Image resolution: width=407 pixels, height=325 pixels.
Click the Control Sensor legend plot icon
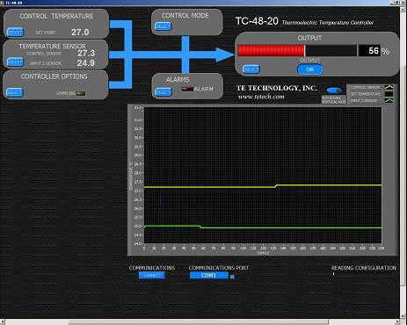coord(389,87)
